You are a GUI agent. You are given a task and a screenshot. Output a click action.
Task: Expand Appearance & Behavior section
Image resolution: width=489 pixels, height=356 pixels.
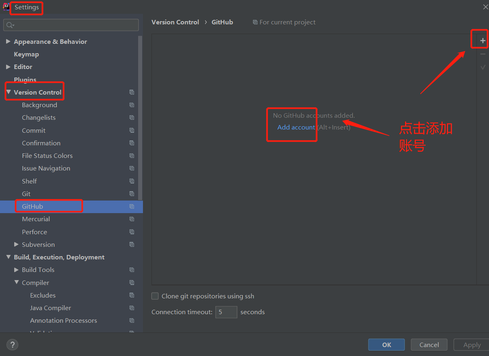8,41
